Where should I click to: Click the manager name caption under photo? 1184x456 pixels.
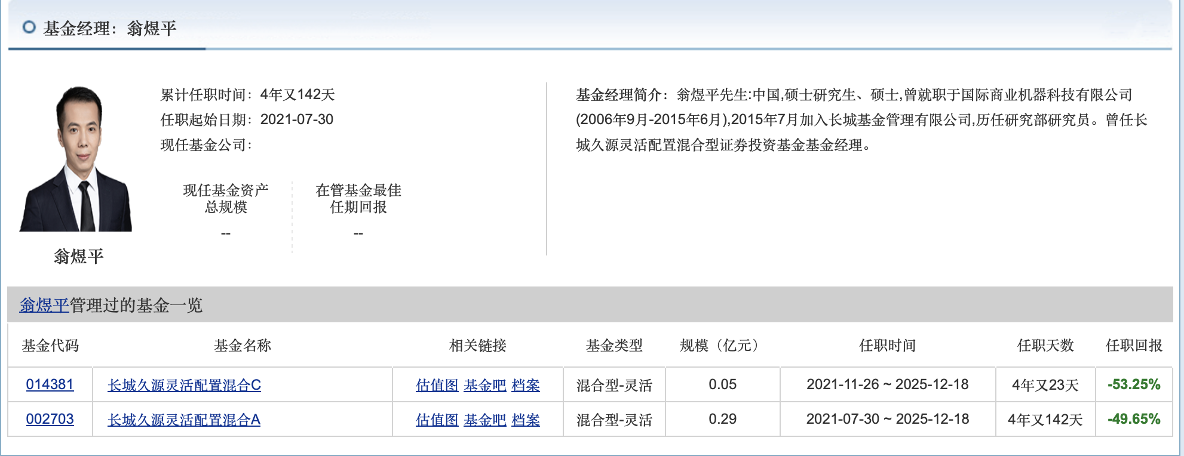point(78,257)
